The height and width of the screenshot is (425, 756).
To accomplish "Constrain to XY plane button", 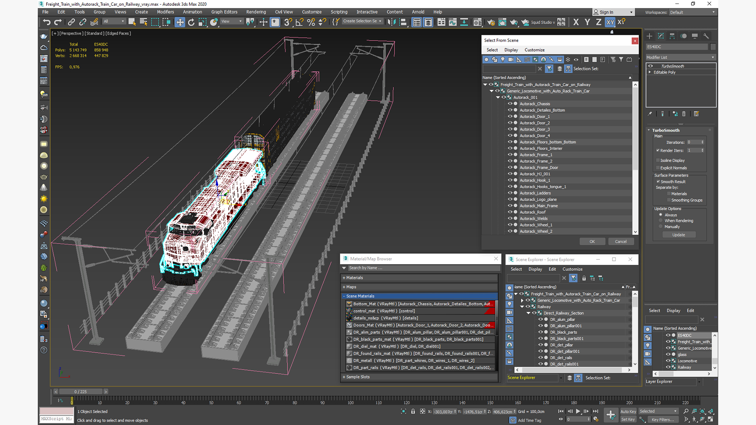I will click(610, 22).
